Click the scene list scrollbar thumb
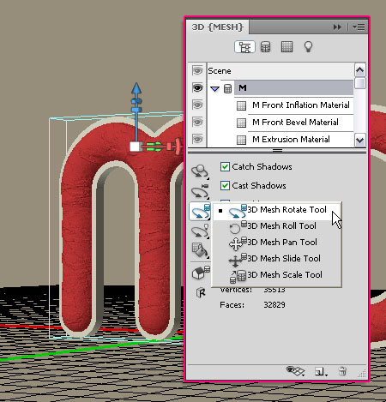The height and width of the screenshot is (402, 386). (x=360, y=83)
